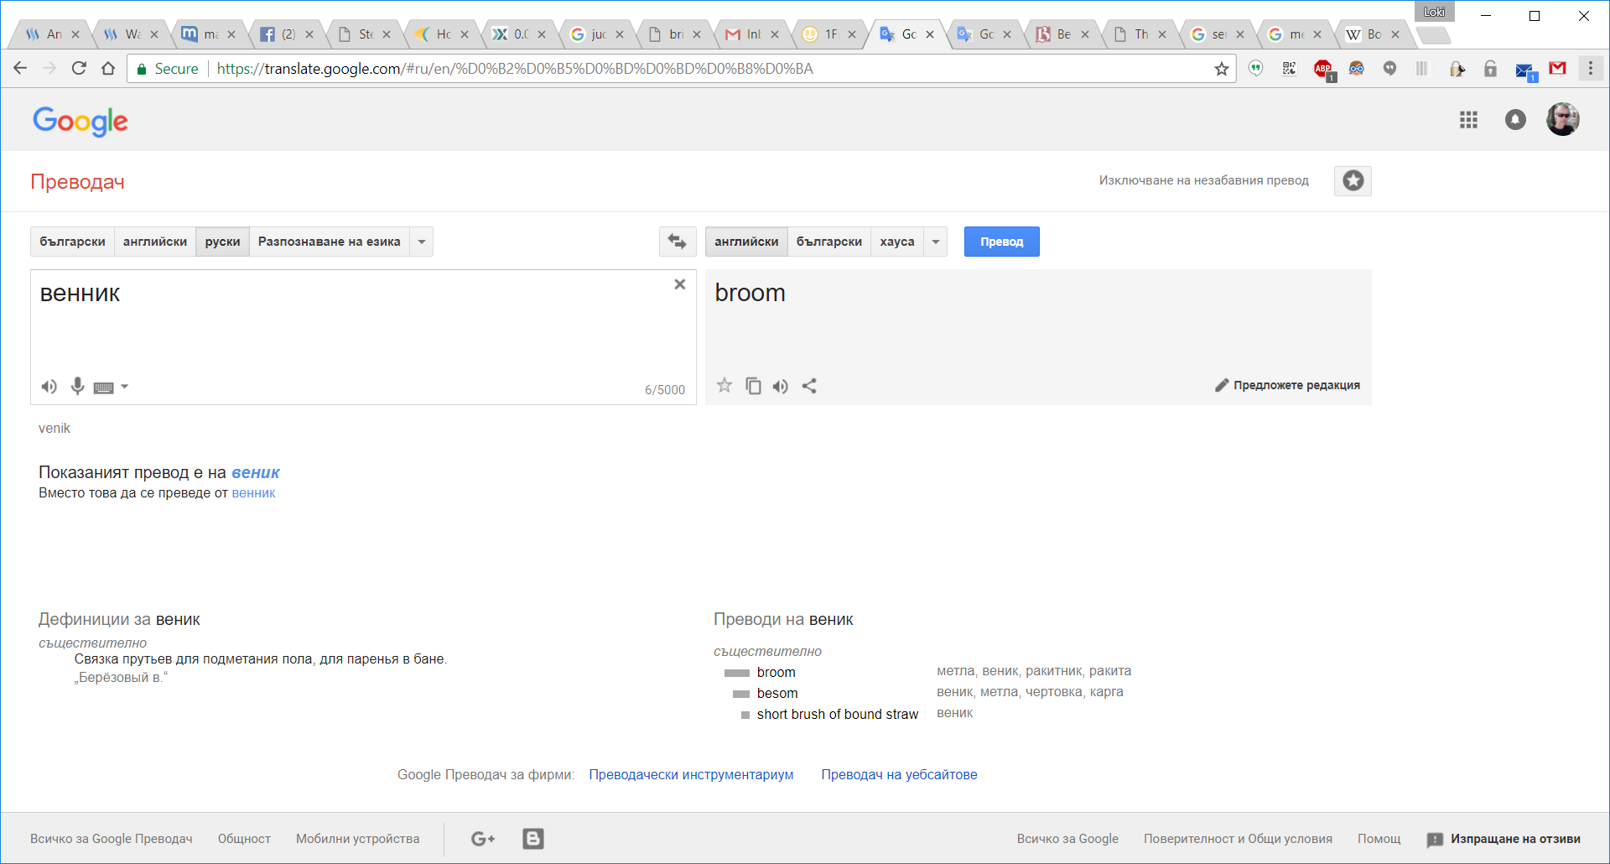
Task: Expand target language list dropdown
Action: [936, 242]
